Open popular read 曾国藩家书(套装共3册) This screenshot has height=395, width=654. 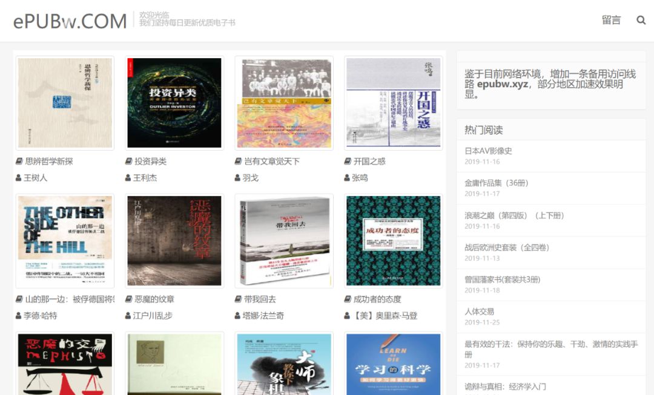[x=503, y=279]
